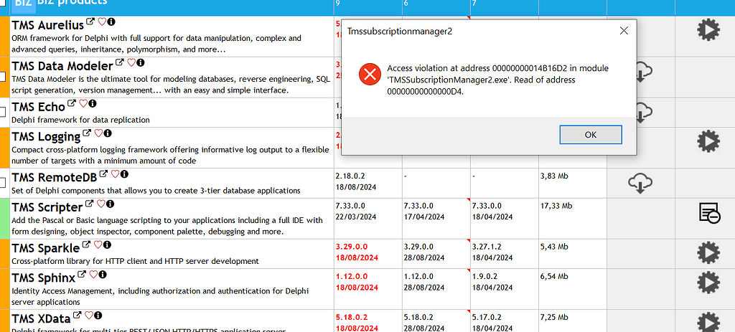The image size is (735, 332).
Task: Open TMS RemoteDB external link icon
Action: tap(103, 174)
